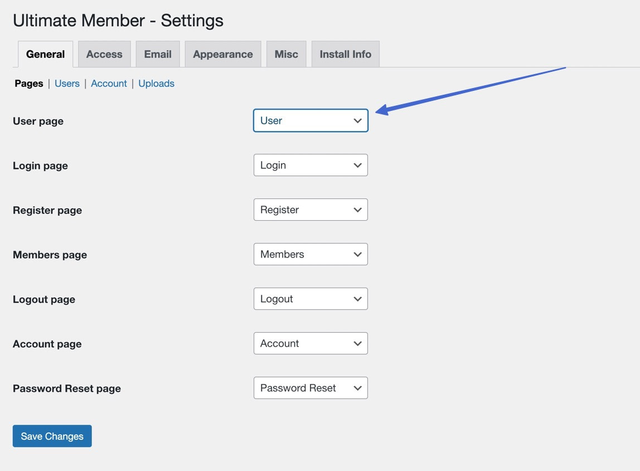
Task: Open the Members page dropdown
Action: 311,254
